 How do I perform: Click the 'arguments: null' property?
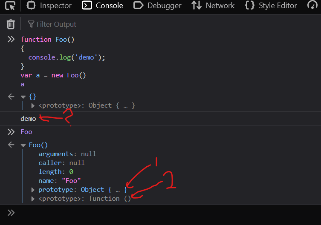[x=67, y=154]
